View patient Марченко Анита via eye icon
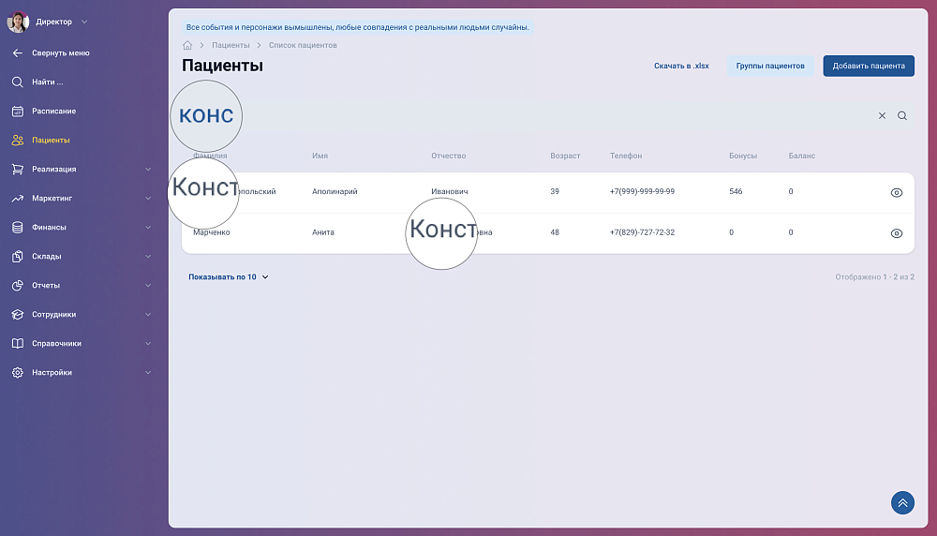 [896, 233]
